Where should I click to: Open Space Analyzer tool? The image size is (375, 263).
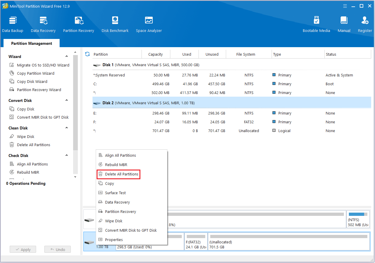pos(149,24)
